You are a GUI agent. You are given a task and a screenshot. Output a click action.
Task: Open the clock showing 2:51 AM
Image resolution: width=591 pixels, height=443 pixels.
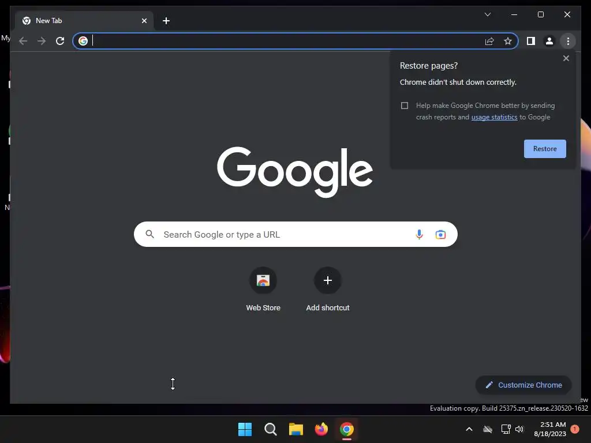tap(549, 429)
